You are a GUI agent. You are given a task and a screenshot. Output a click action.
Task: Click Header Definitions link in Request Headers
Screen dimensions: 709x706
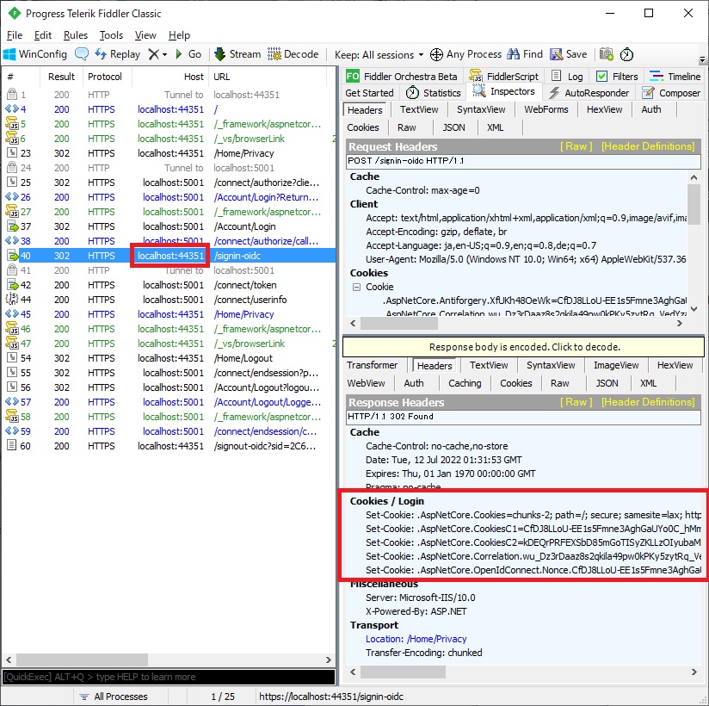coord(648,146)
